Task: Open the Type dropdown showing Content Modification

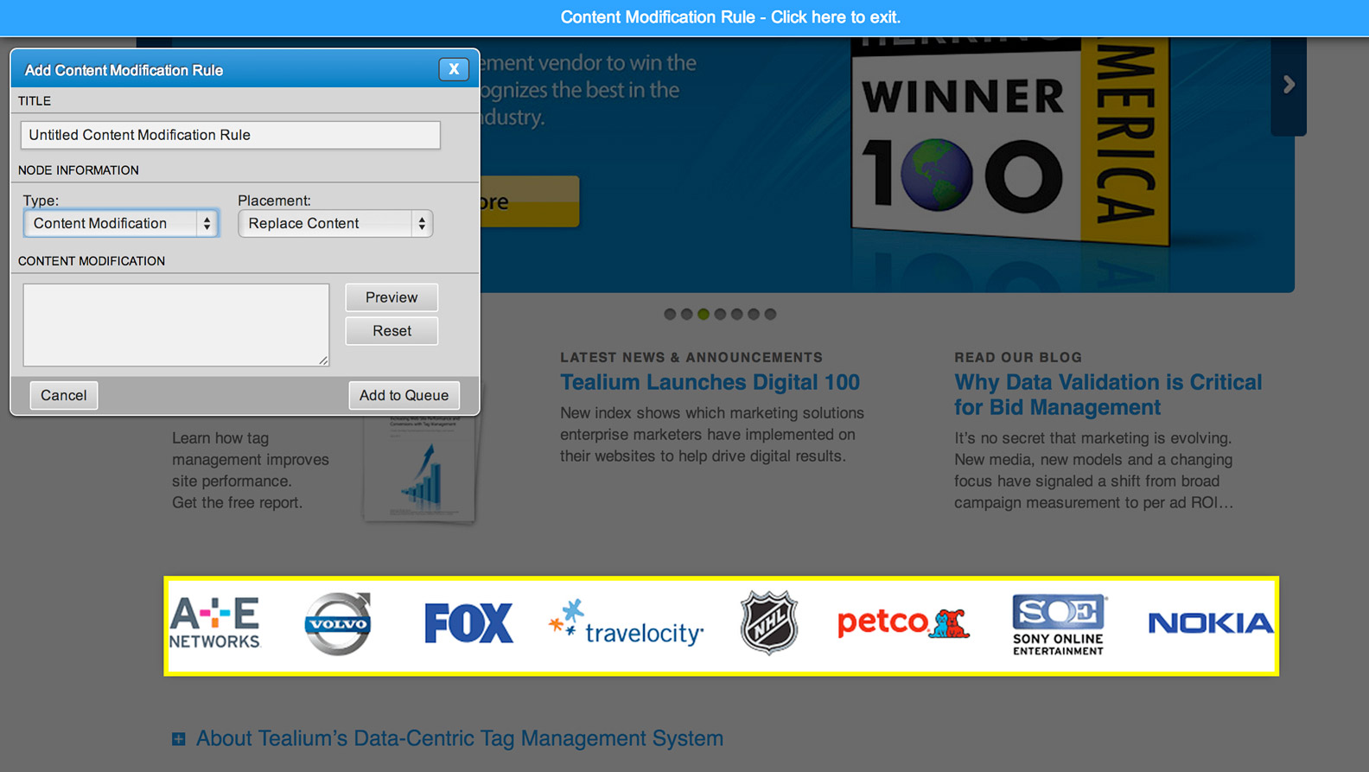Action: [121, 223]
